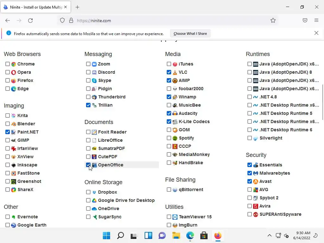
Task: Click the Opera icon
Action: coord(14,72)
